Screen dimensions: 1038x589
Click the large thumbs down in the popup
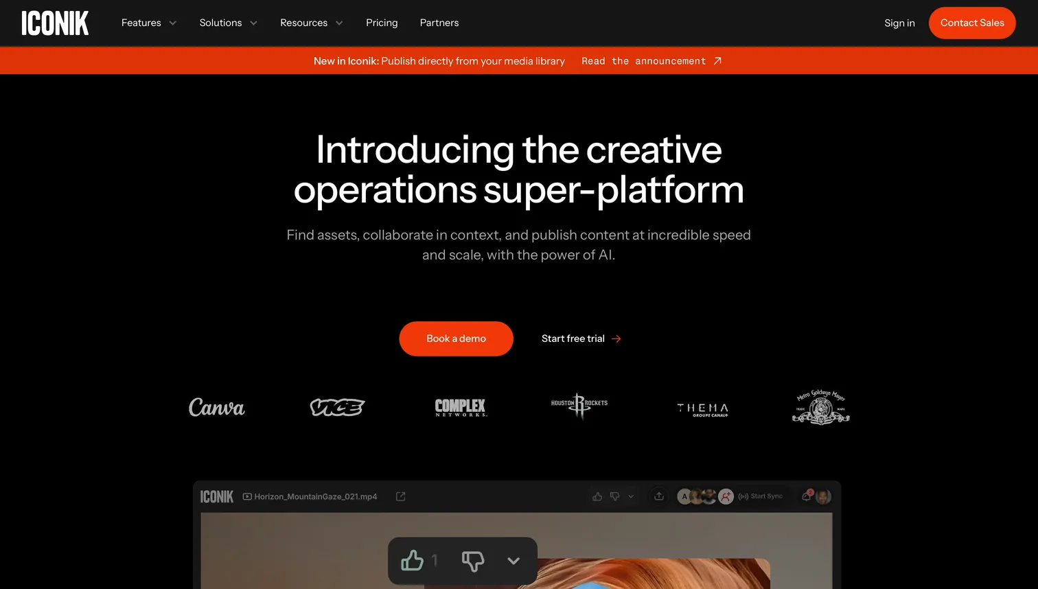point(473,561)
